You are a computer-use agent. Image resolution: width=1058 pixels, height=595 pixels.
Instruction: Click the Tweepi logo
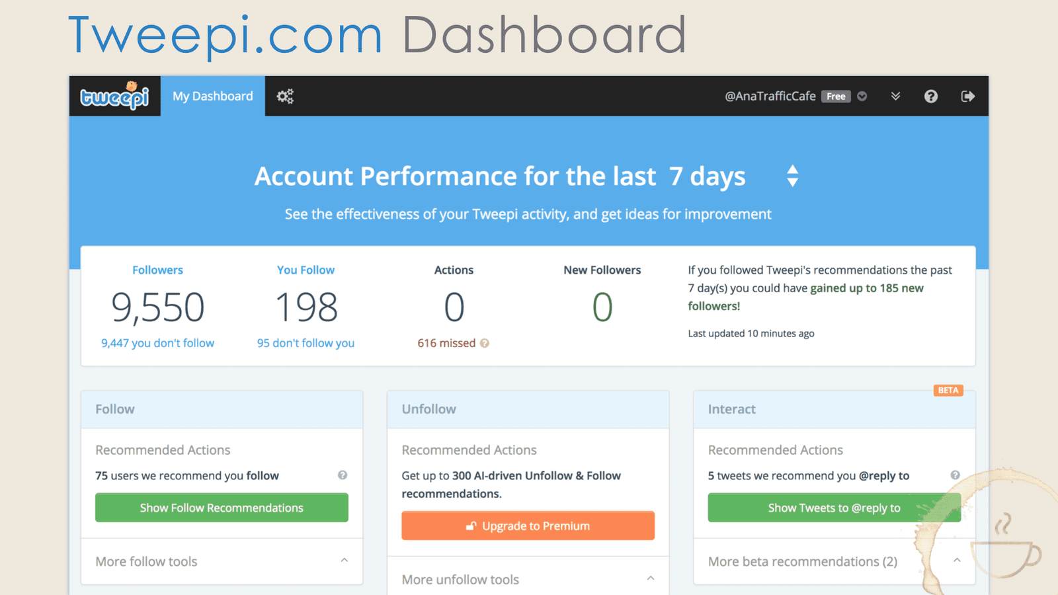point(114,95)
